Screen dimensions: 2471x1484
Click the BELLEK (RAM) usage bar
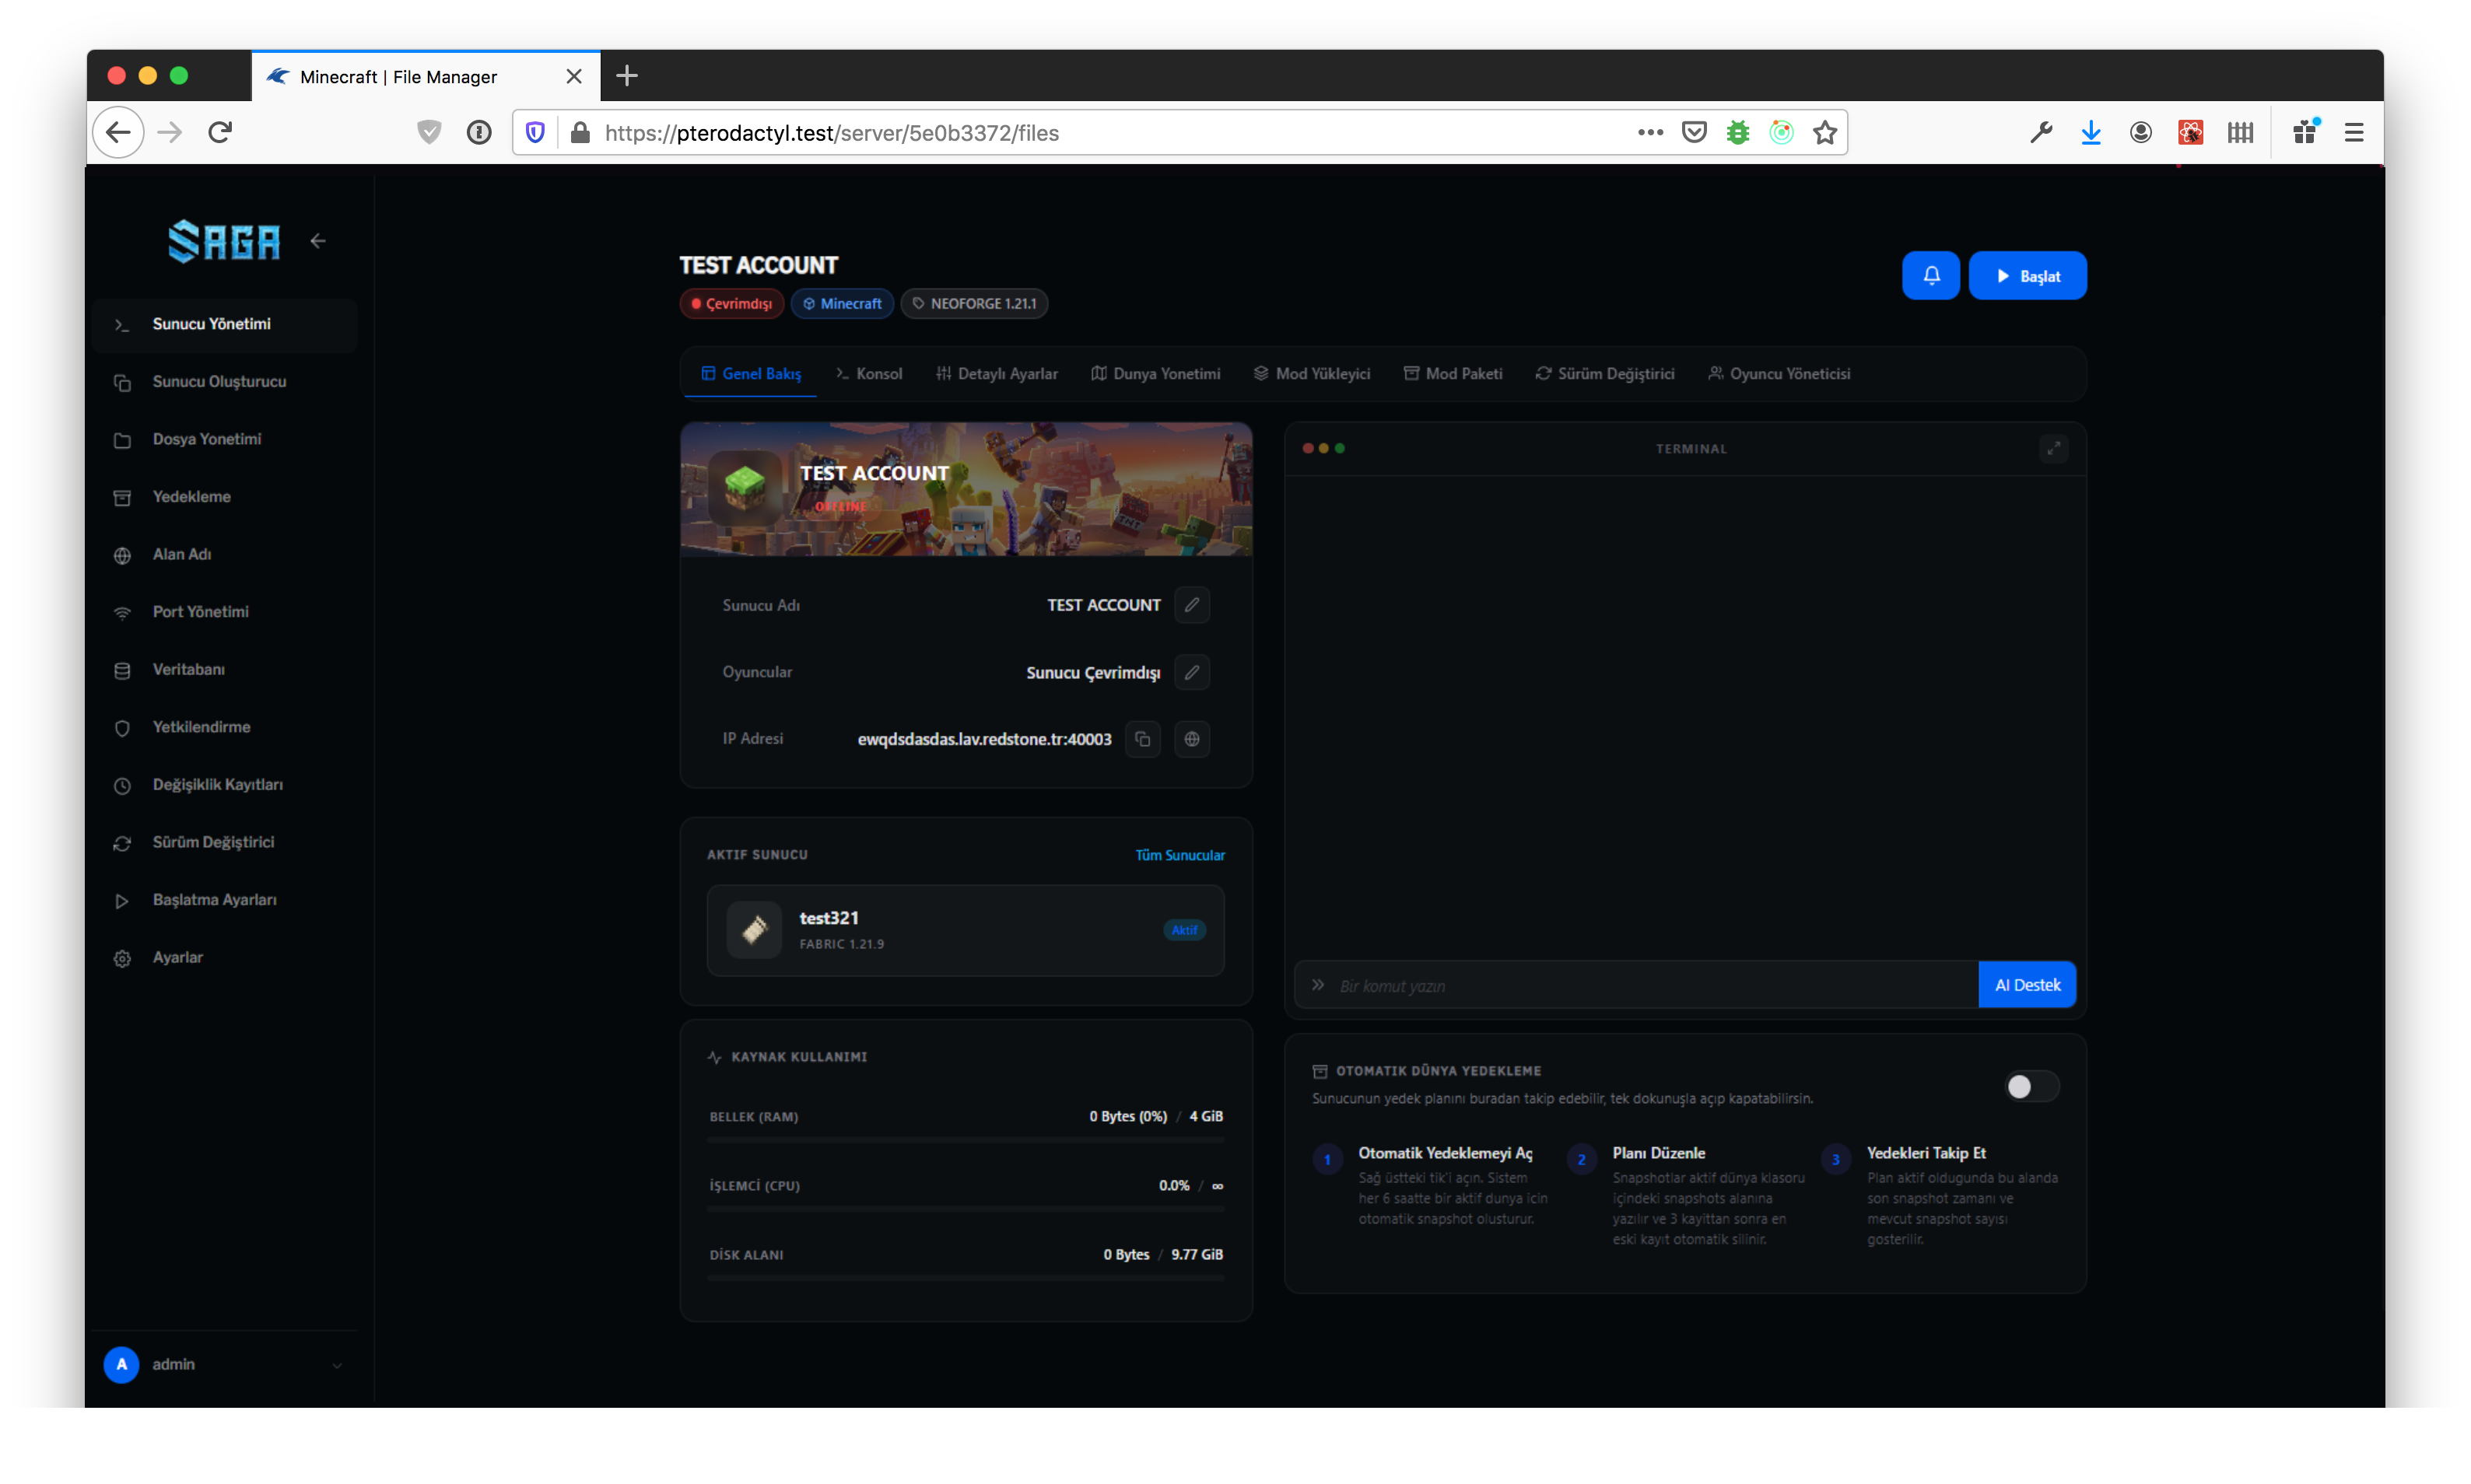coord(965,1139)
